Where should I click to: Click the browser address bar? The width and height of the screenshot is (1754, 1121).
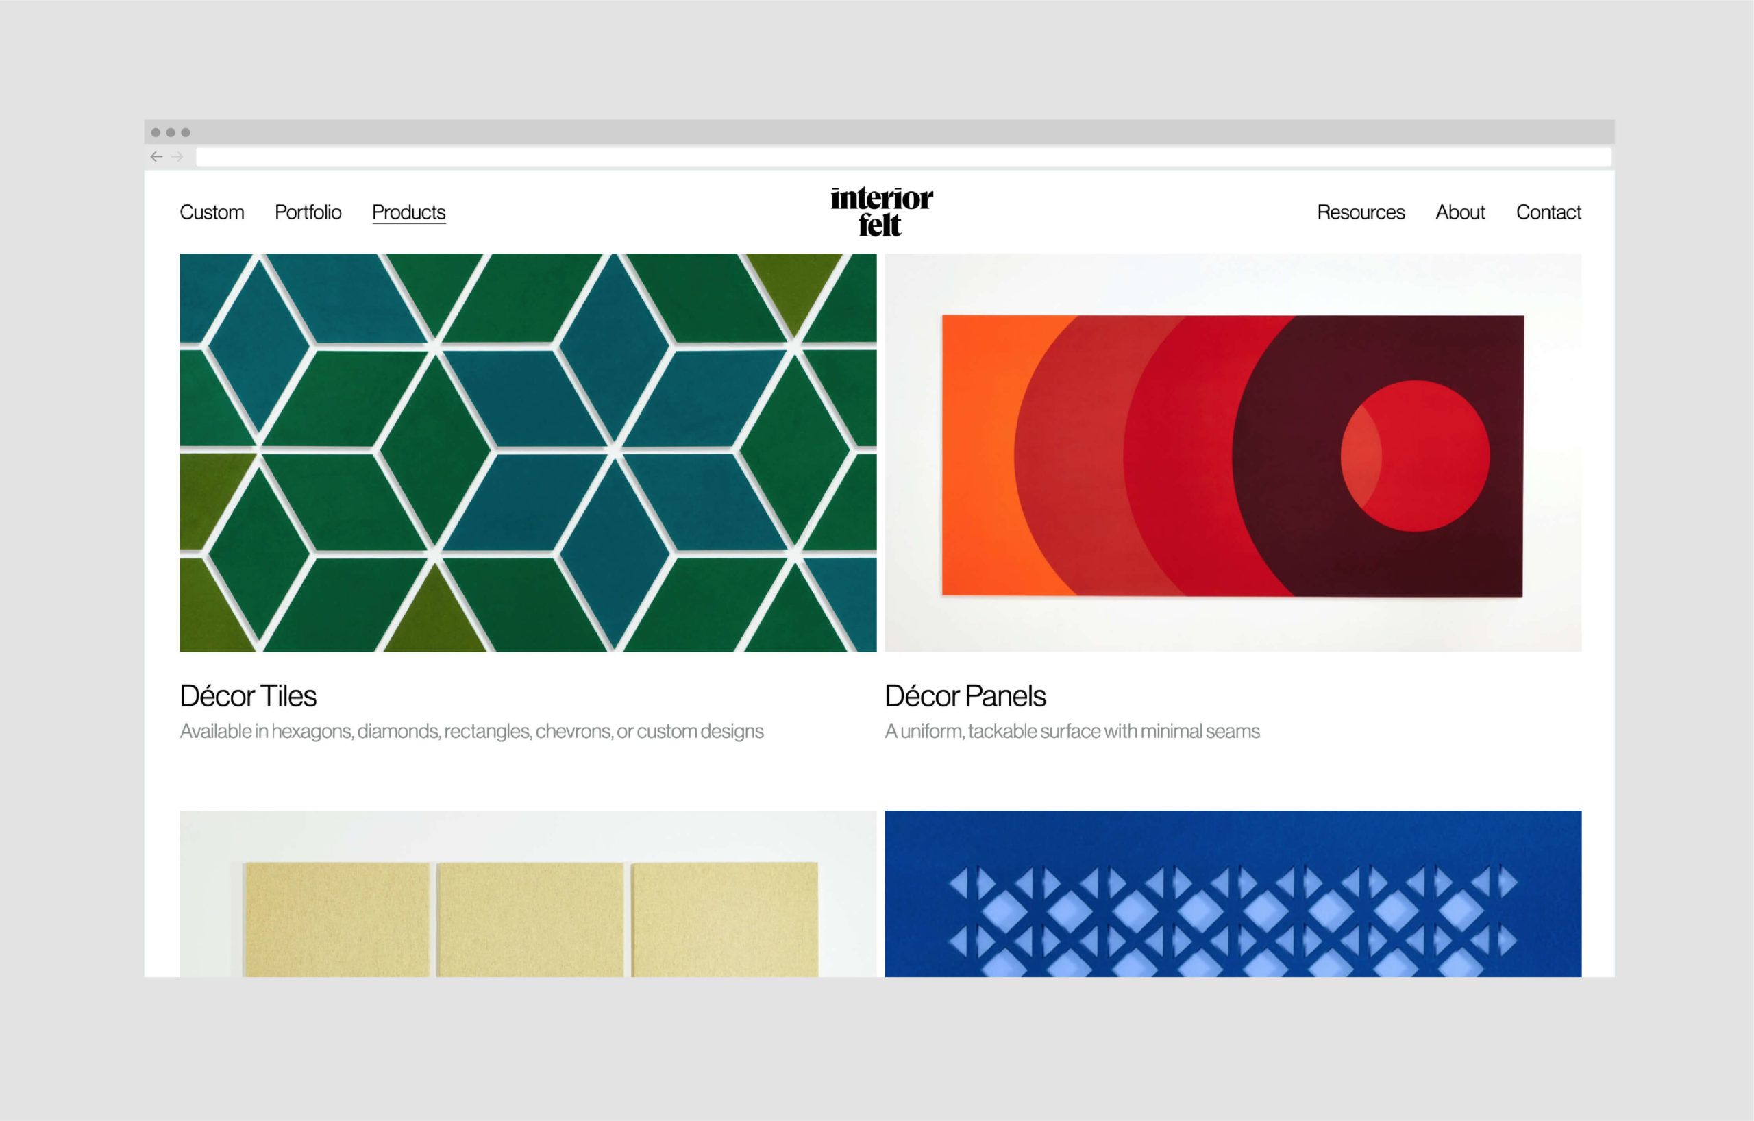903,158
